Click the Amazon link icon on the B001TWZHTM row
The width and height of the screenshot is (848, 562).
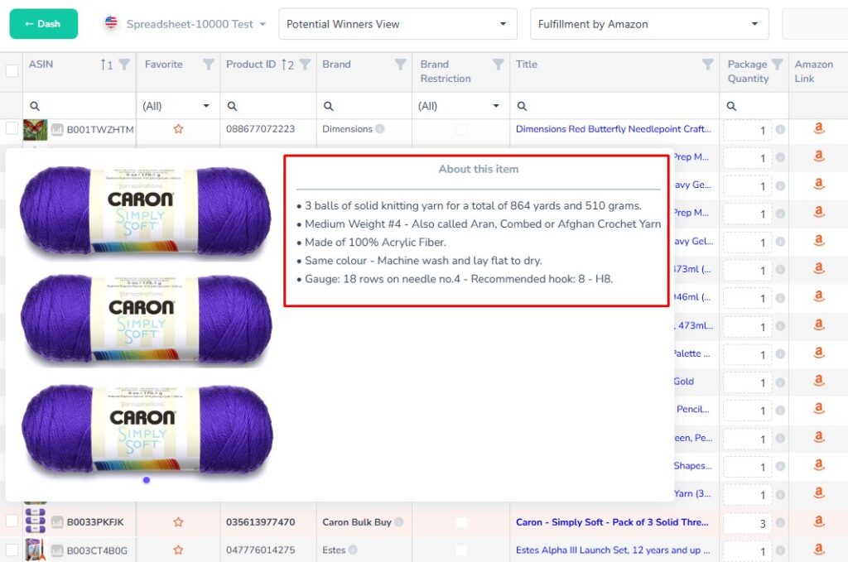coord(818,129)
